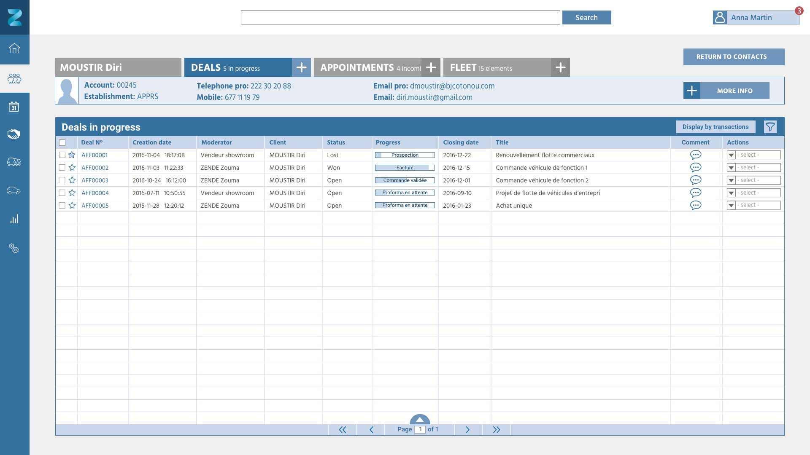Open Actions select dropdown for AFF00001
The image size is (810, 455).
(754, 155)
